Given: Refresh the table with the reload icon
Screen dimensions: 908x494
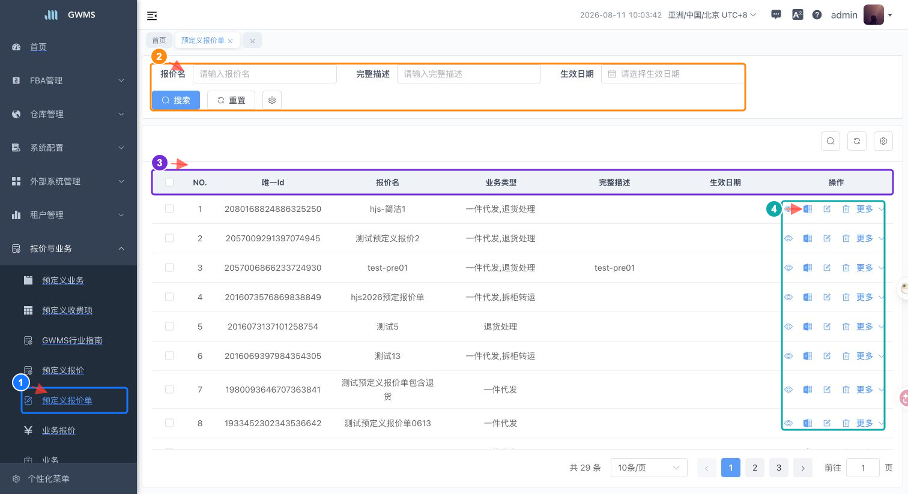Looking at the screenshot, I should click(x=857, y=141).
